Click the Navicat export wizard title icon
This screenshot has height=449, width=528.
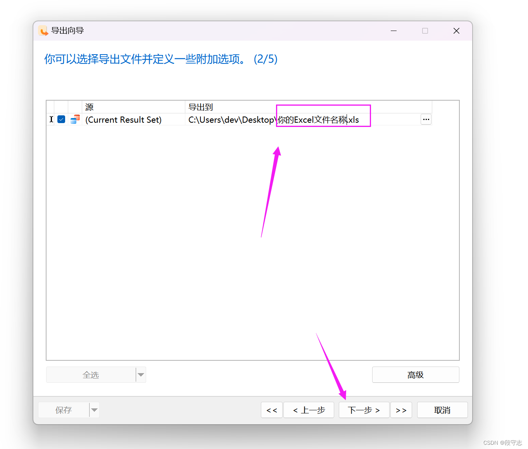point(43,31)
